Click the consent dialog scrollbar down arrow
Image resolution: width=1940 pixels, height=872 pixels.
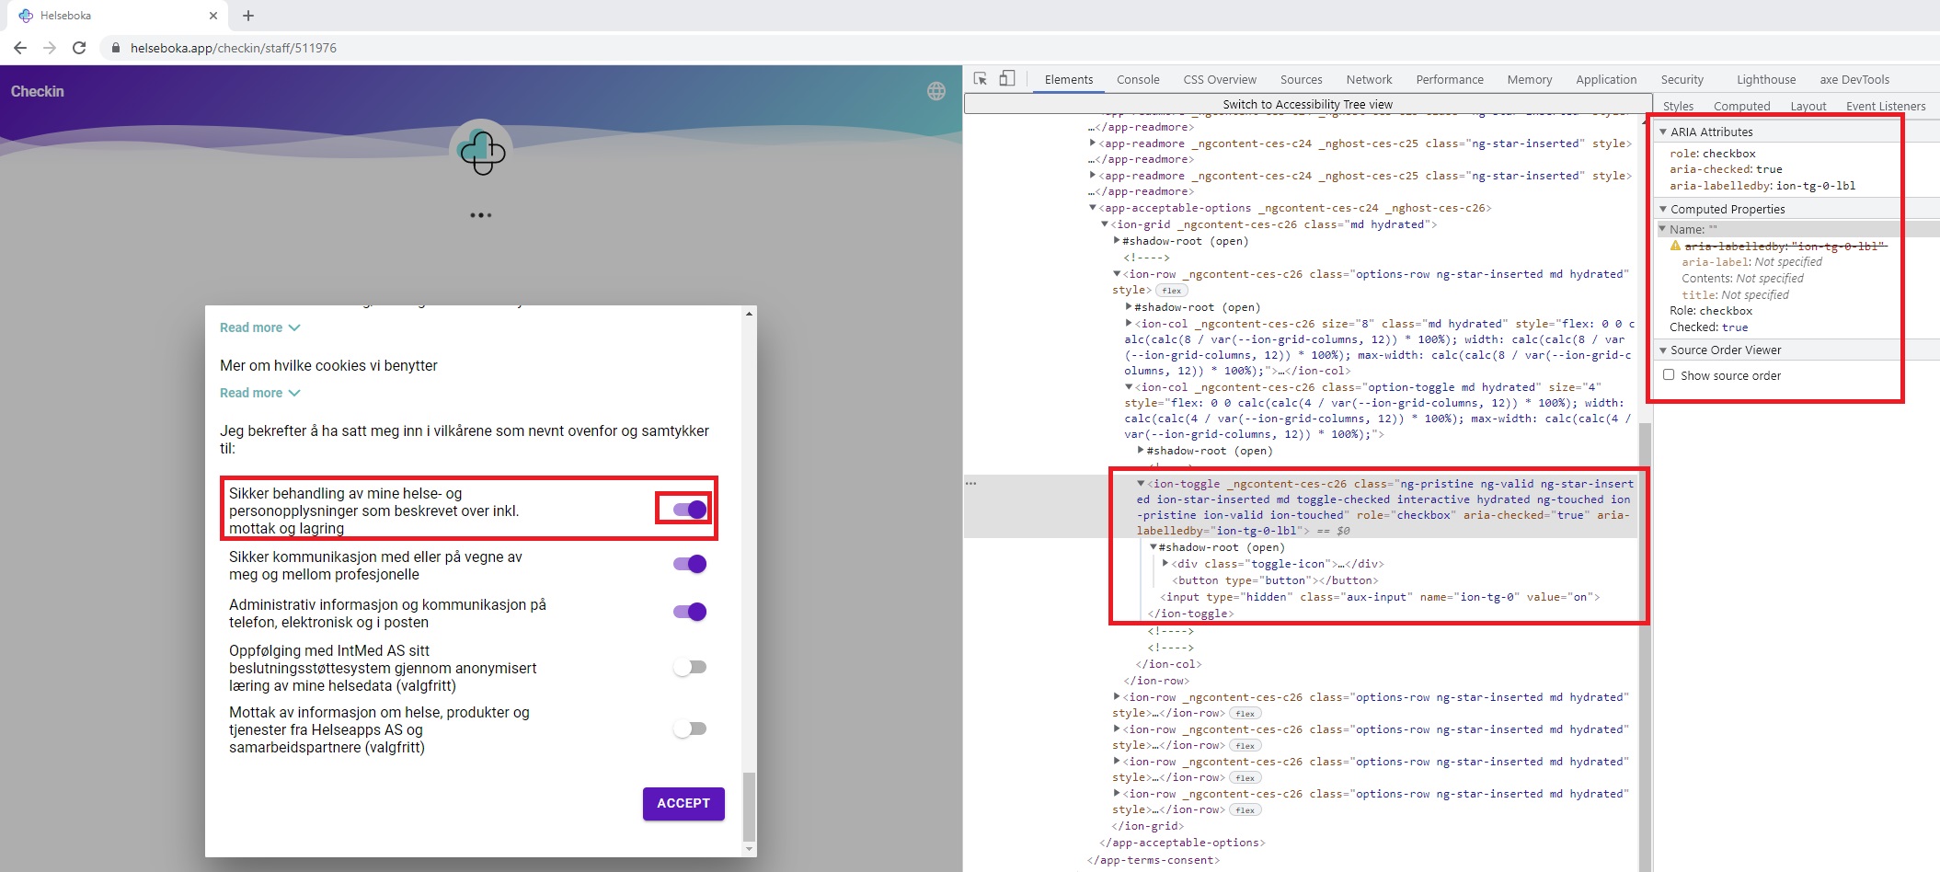[749, 849]
